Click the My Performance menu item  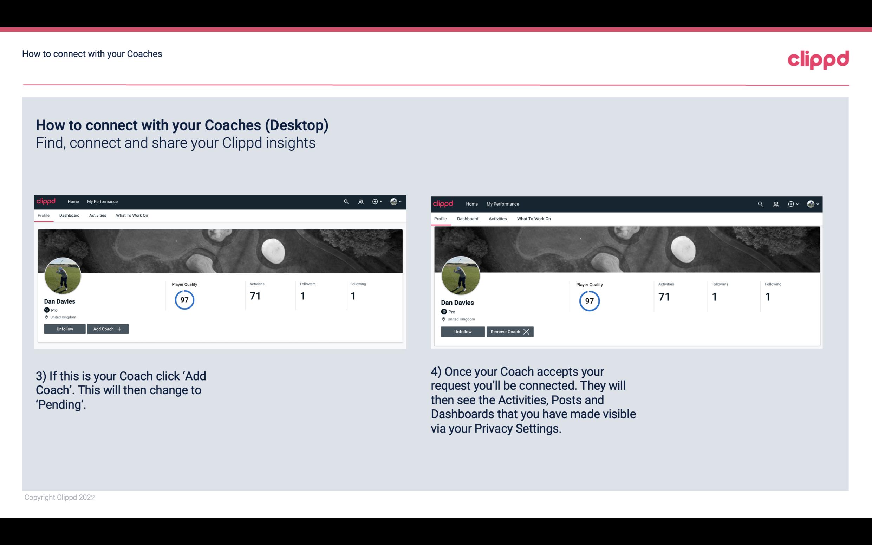[x=102, y=201]
